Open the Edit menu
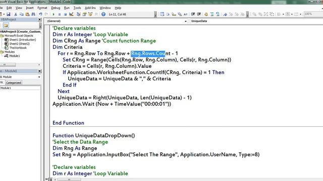The height and width of the screenshot is (181, 323). pos(9,8)
